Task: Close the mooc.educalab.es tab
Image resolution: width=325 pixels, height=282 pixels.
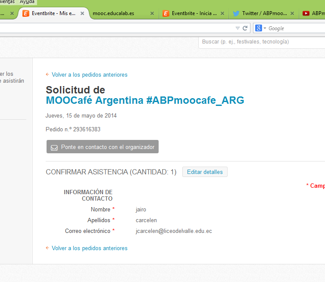Action: tap(152, 13)
